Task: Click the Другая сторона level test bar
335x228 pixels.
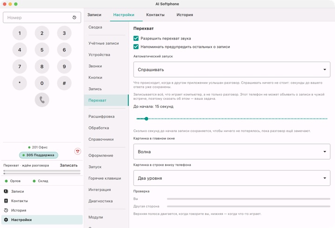Action: tap(248, 206)
